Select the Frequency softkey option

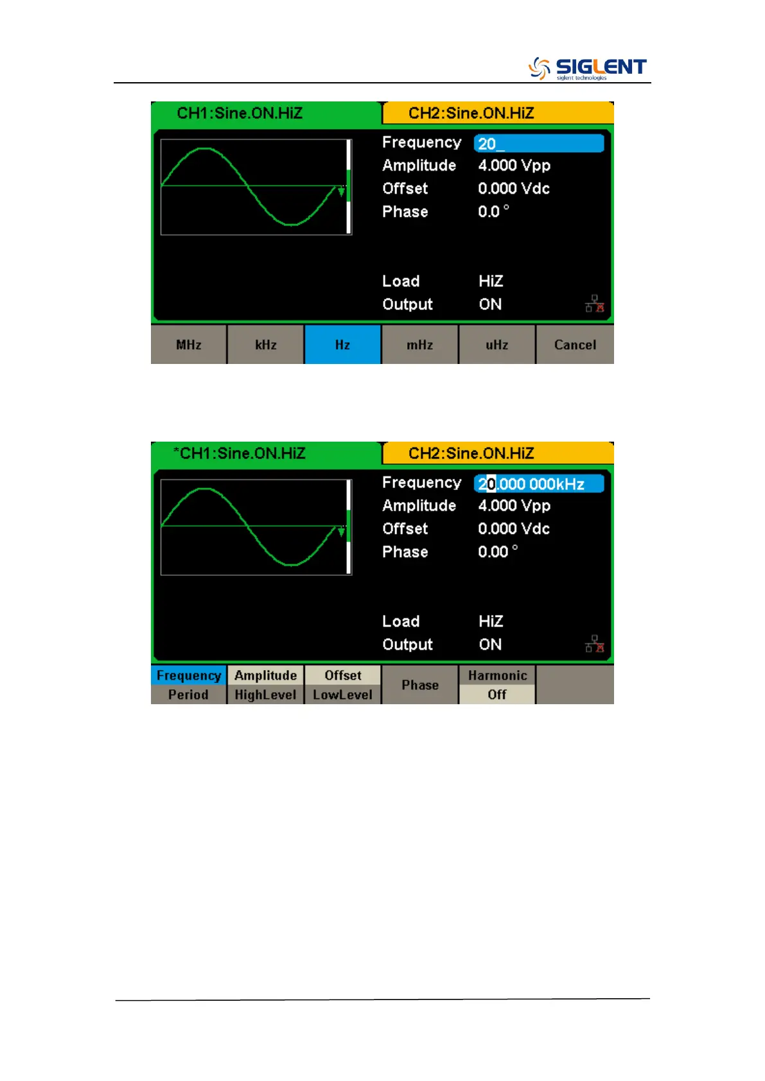click(x=189, y=675)
